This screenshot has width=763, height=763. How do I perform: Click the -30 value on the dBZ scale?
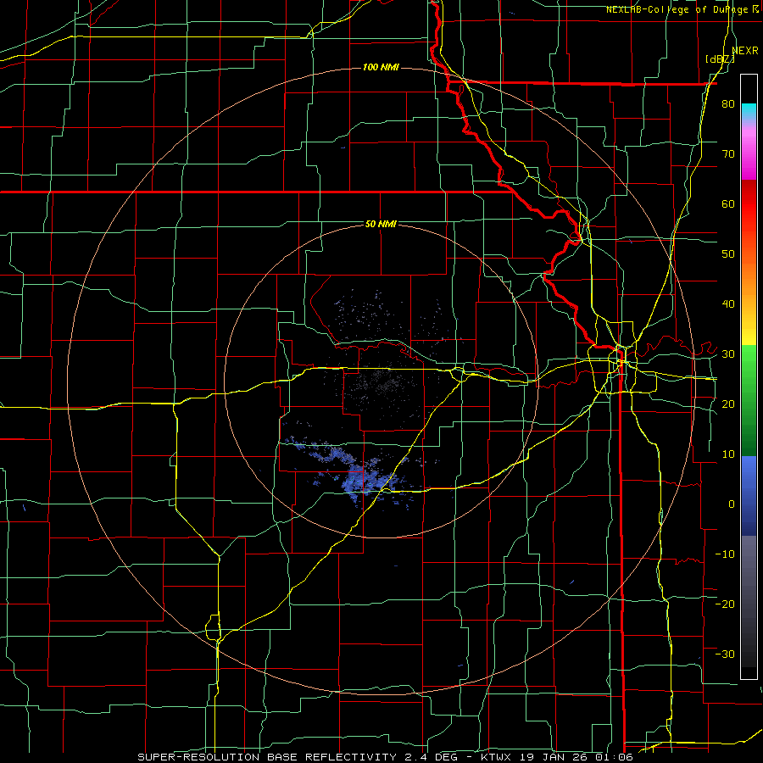(725, 654)
